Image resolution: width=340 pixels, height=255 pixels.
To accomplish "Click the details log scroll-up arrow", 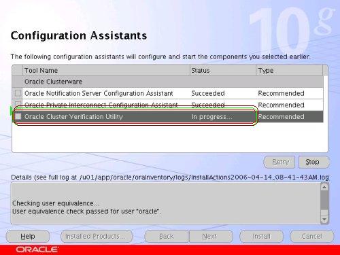I will (324, 187).
